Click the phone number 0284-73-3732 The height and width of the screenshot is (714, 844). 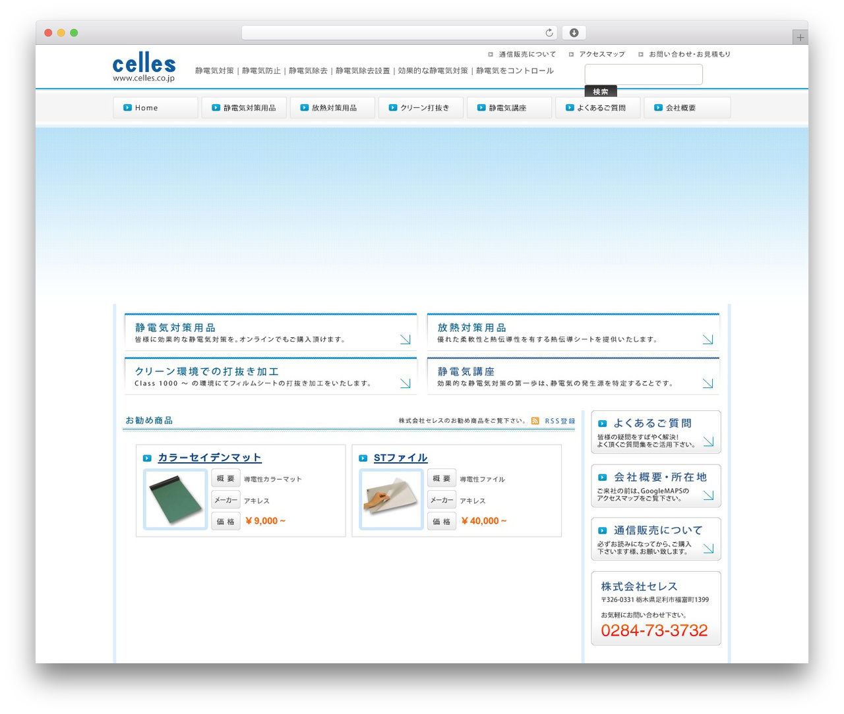tap(654, 630)
